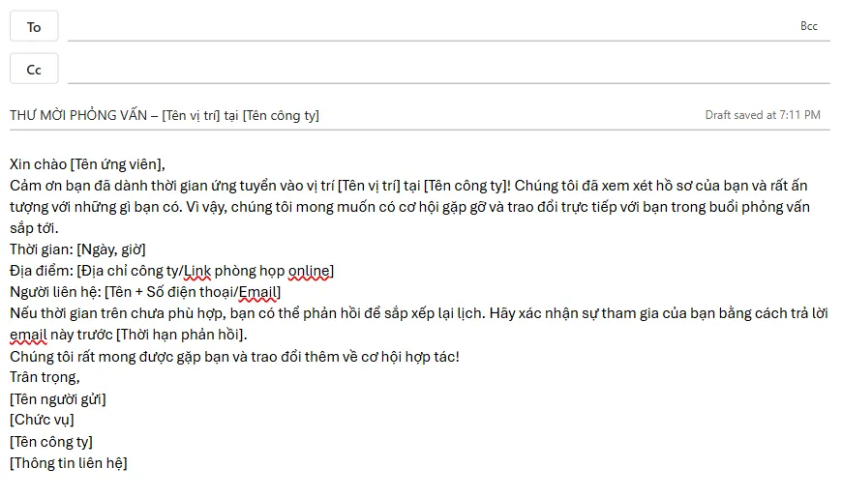Image resolution: width=842 pixels, height=498 pixels.
Task: Click the underlined word 'online'
Action: click(309, 271)
